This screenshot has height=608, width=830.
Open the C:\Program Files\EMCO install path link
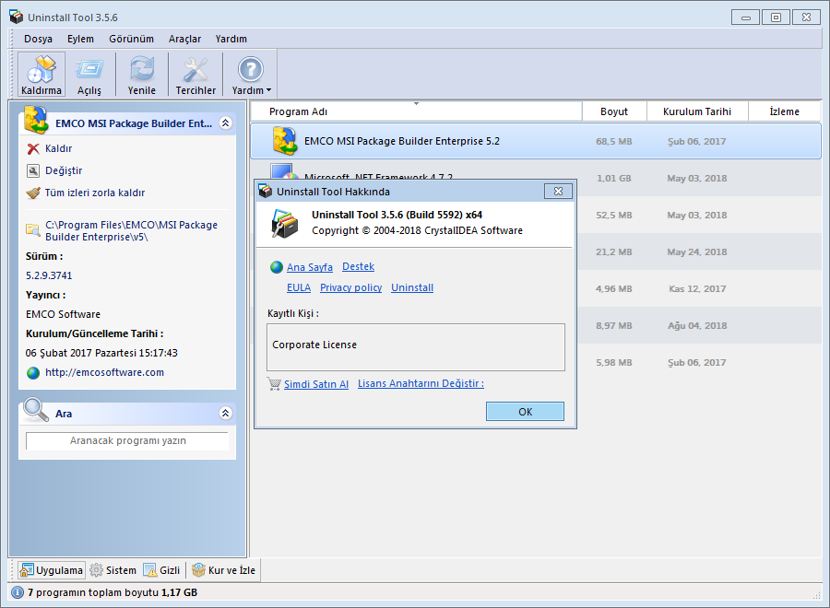pos(131,231)
